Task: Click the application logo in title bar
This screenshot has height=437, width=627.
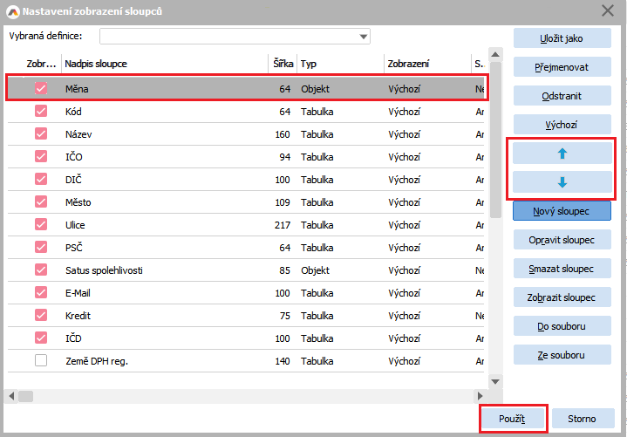Action: [13, 11]
